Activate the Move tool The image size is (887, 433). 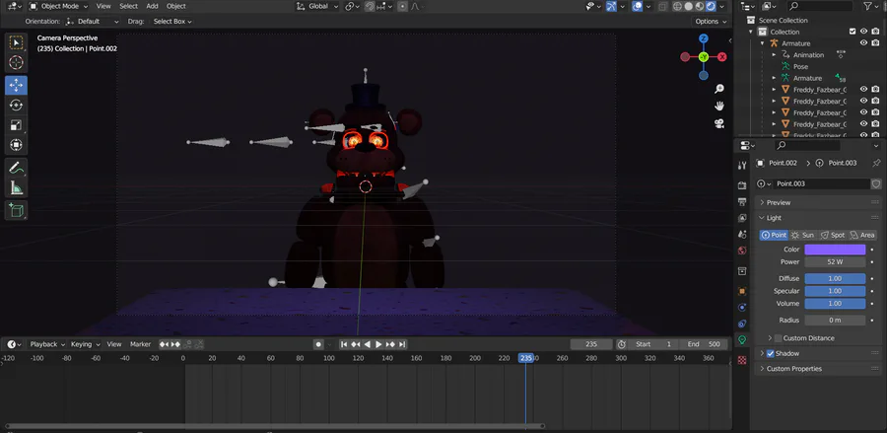tap(16, 86)
